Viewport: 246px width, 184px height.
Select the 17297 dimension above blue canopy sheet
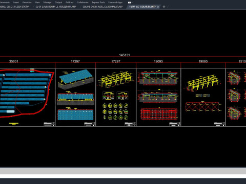pyautogui.click(x=75, y=61)
